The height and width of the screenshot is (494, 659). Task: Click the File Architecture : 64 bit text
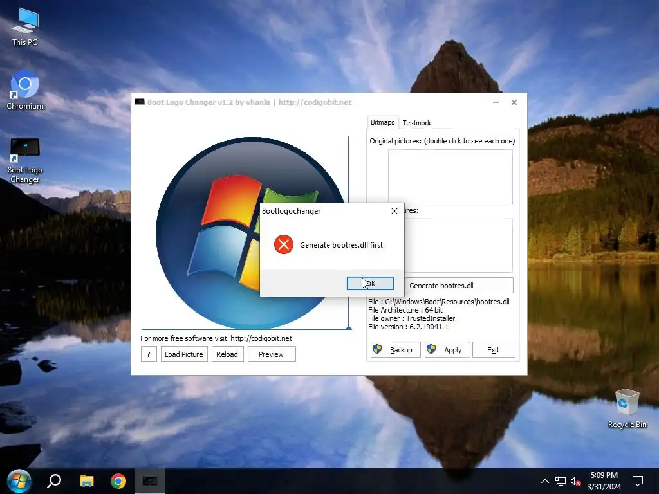pos(405,310)
